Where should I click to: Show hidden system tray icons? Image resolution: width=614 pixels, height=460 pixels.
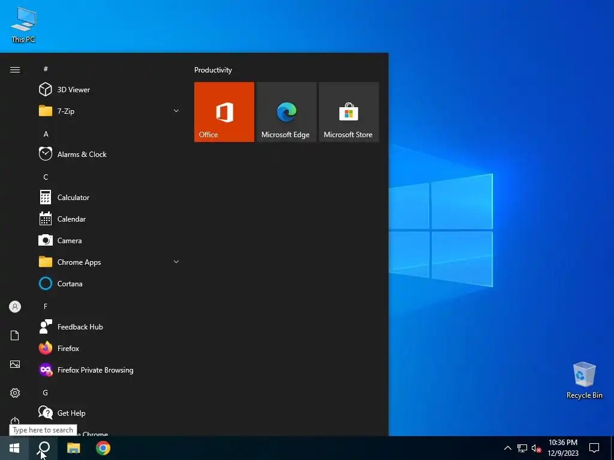[507, 448]
